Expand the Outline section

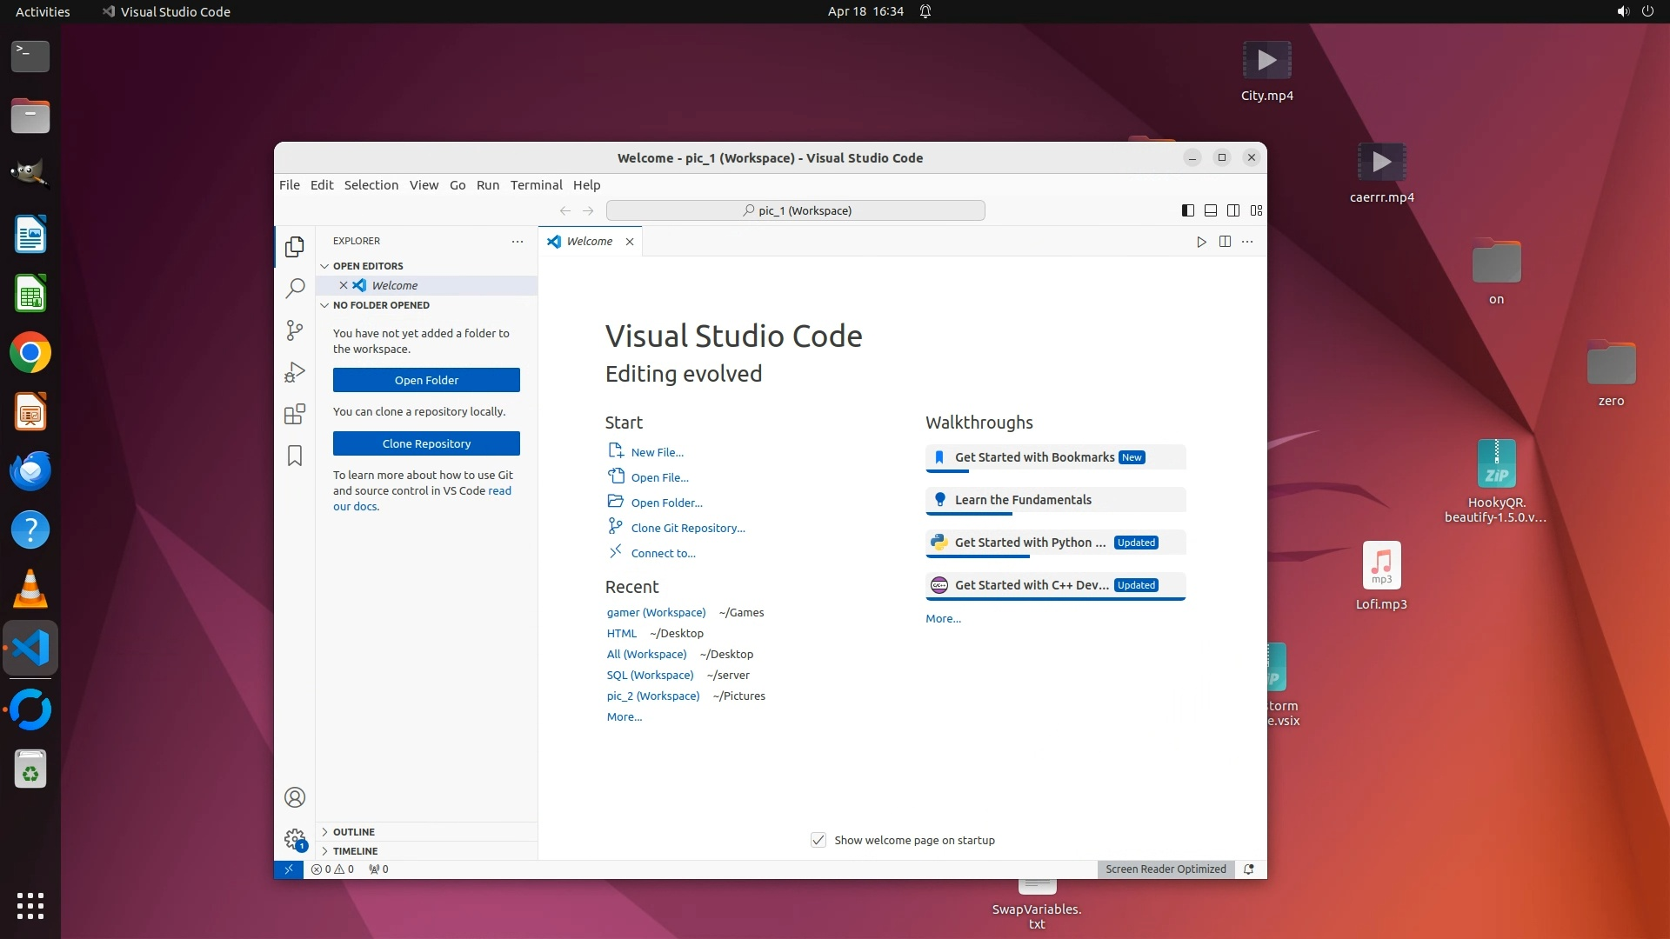point(353,832)
